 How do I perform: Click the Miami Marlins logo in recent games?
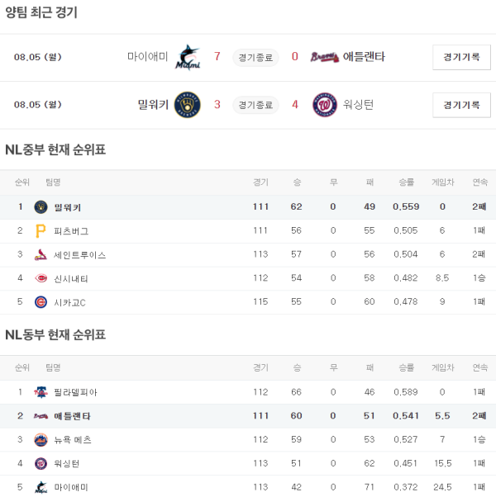[x=188, y=58]
